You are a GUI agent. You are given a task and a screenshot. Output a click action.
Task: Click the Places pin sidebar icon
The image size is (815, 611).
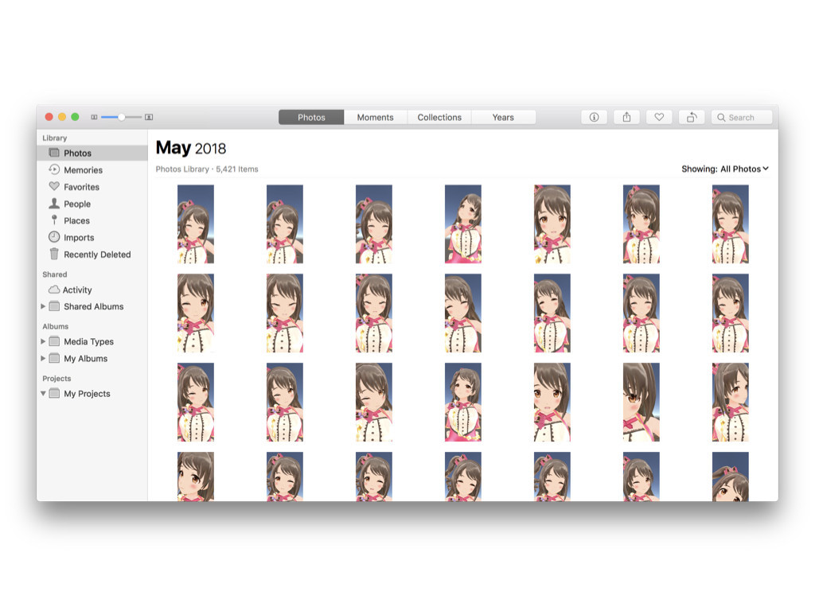pos(54,220)
